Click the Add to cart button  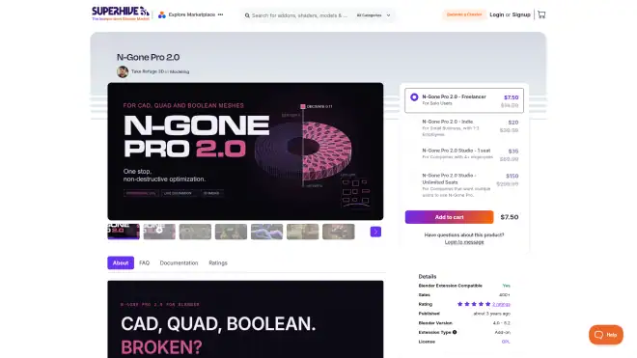click(x=449, y=217)
